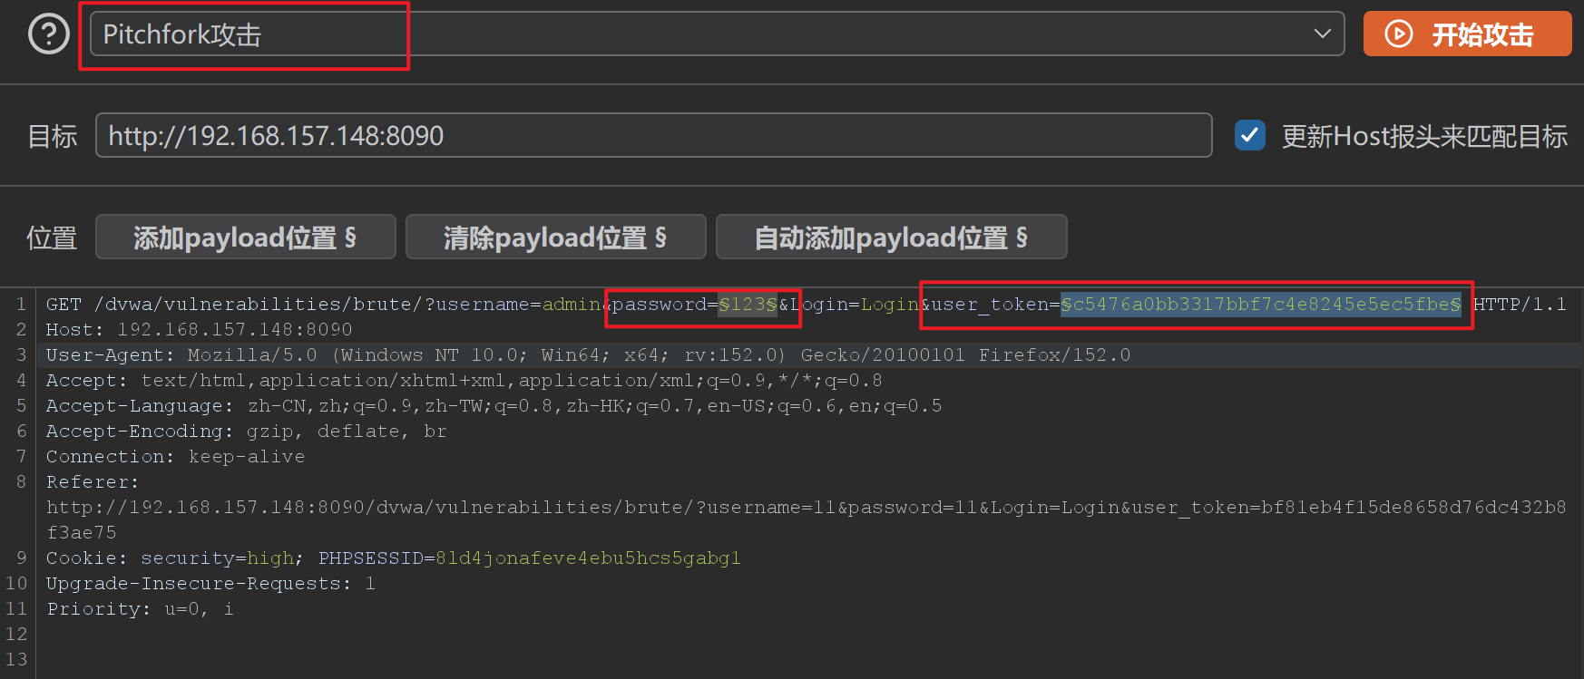Viewport: 1584px width, 679px height.
Task: Click the 位置 positions label
Action: tap(52, 238)
